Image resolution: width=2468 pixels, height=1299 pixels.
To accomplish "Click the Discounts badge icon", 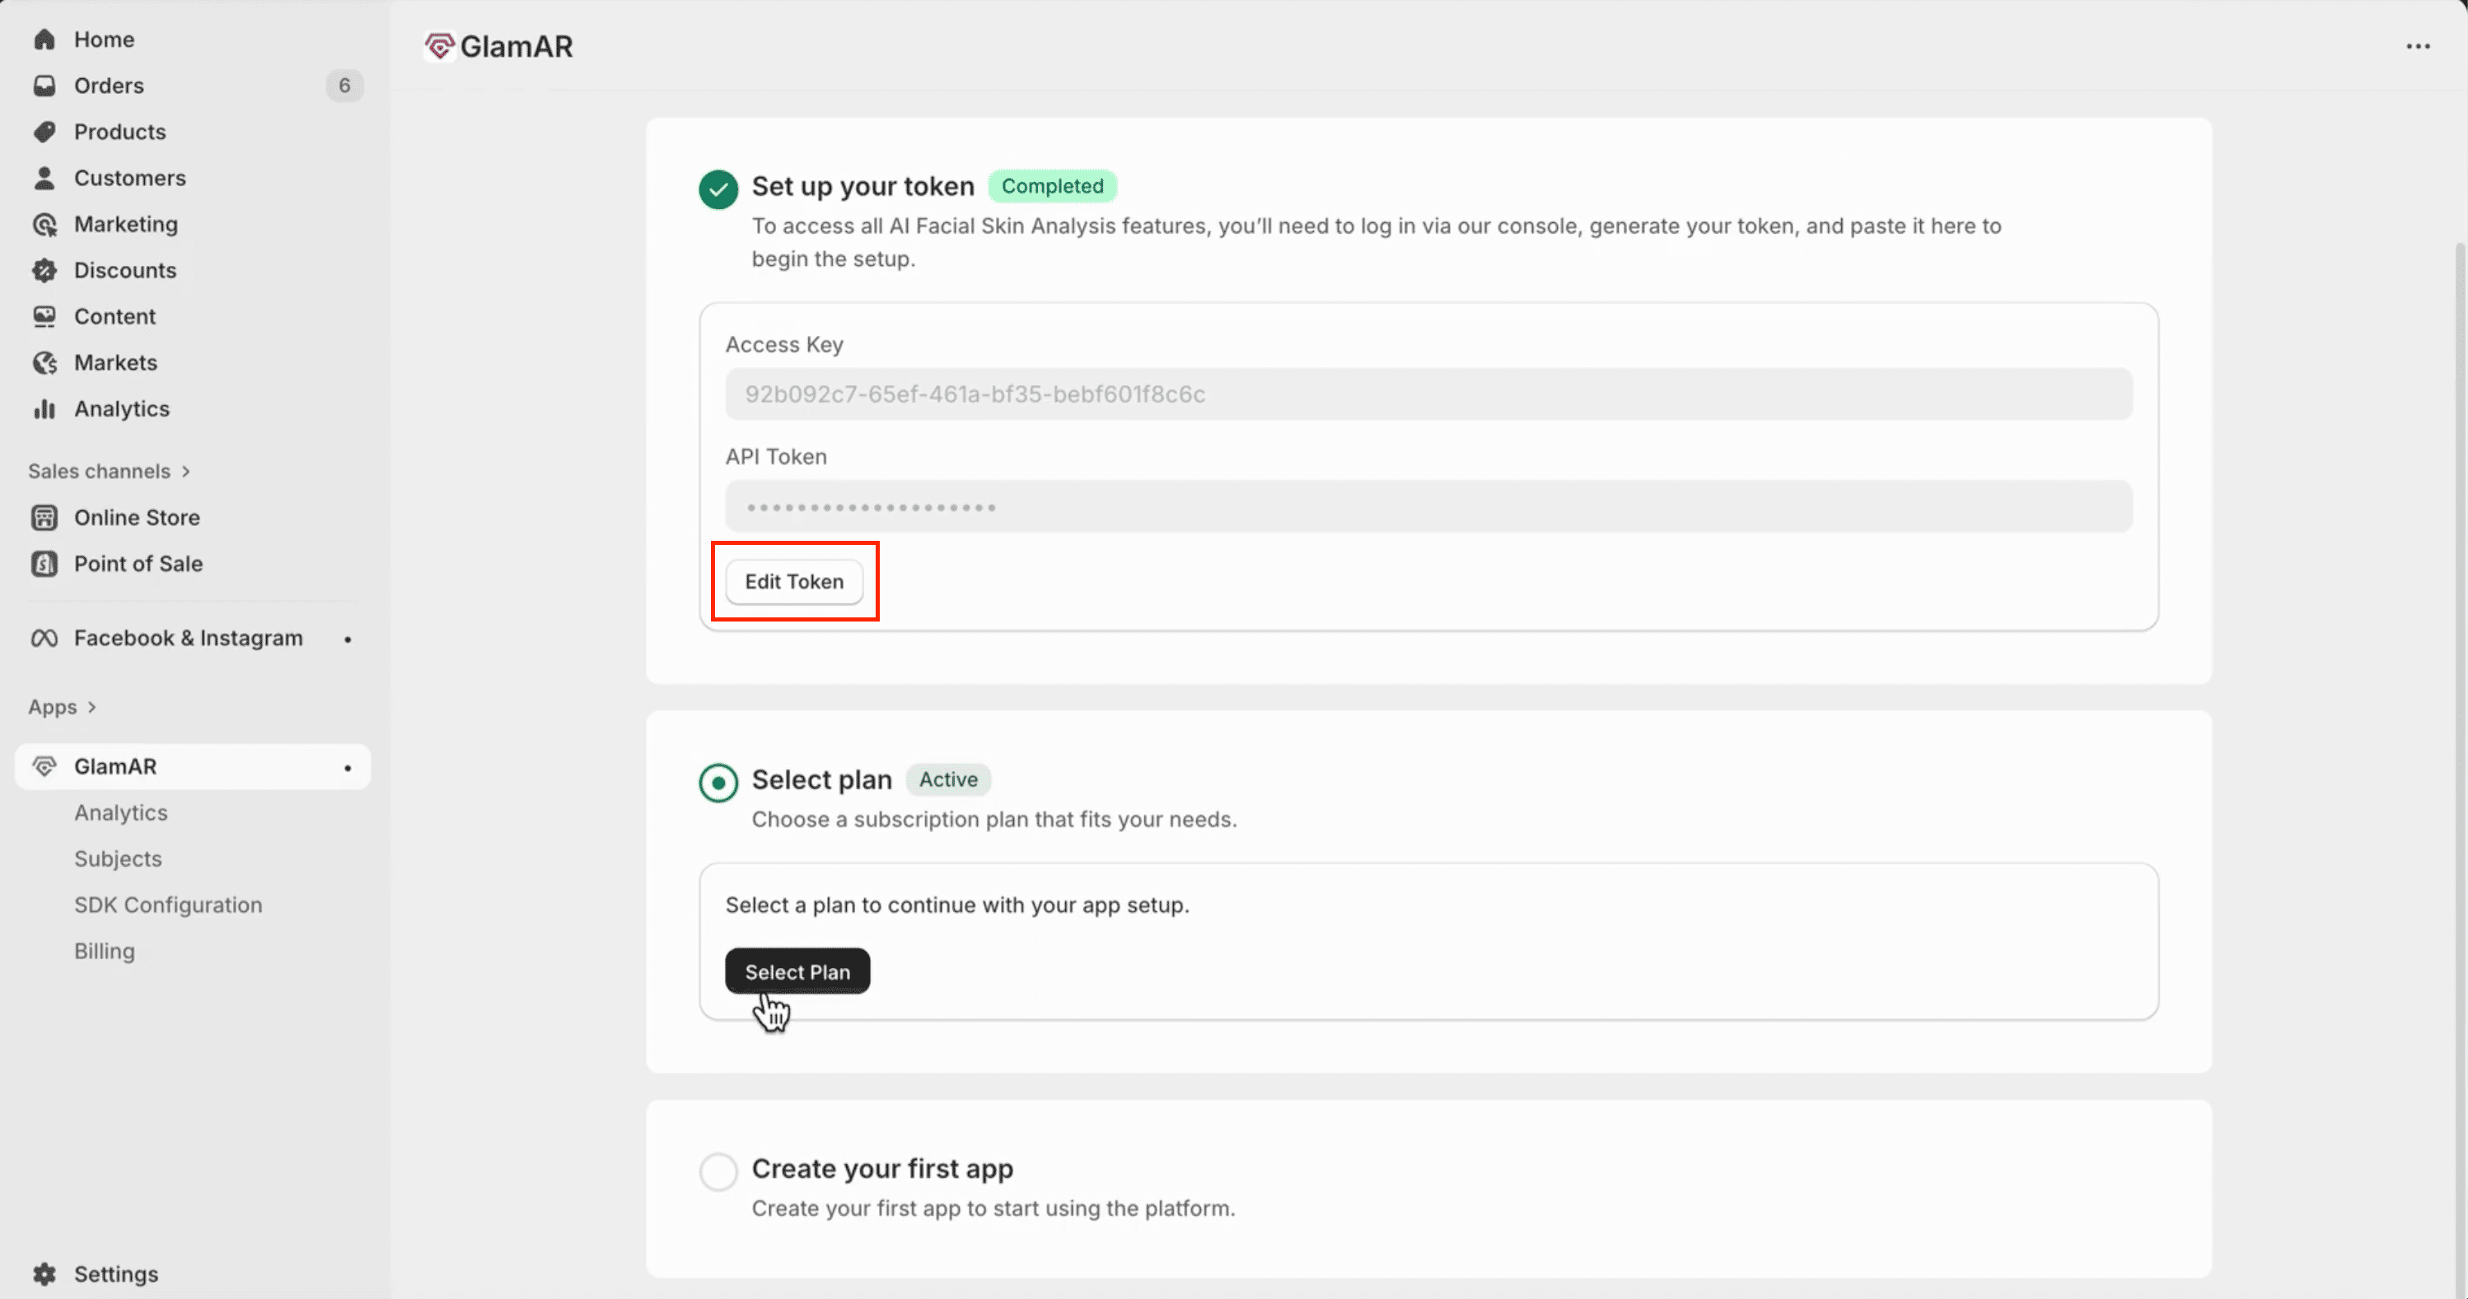I will 44,271.
